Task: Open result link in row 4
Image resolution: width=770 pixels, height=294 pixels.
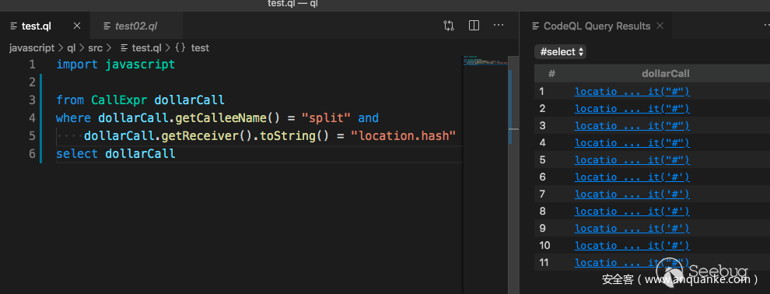Action: (x=632, y=143)
